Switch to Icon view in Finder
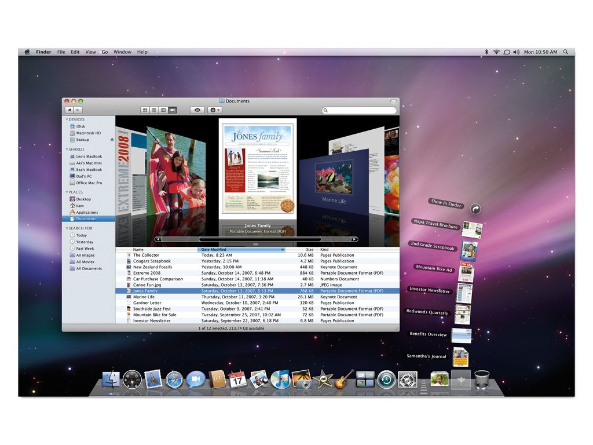593x445 pixels. [145, 110]
